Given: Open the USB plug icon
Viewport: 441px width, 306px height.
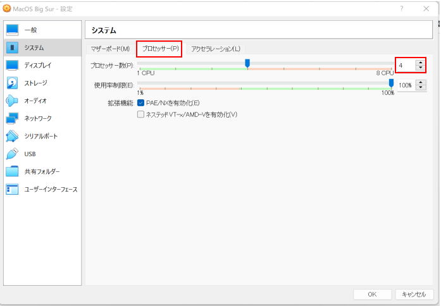Looking at the screenshot, I should coord(12,154).
